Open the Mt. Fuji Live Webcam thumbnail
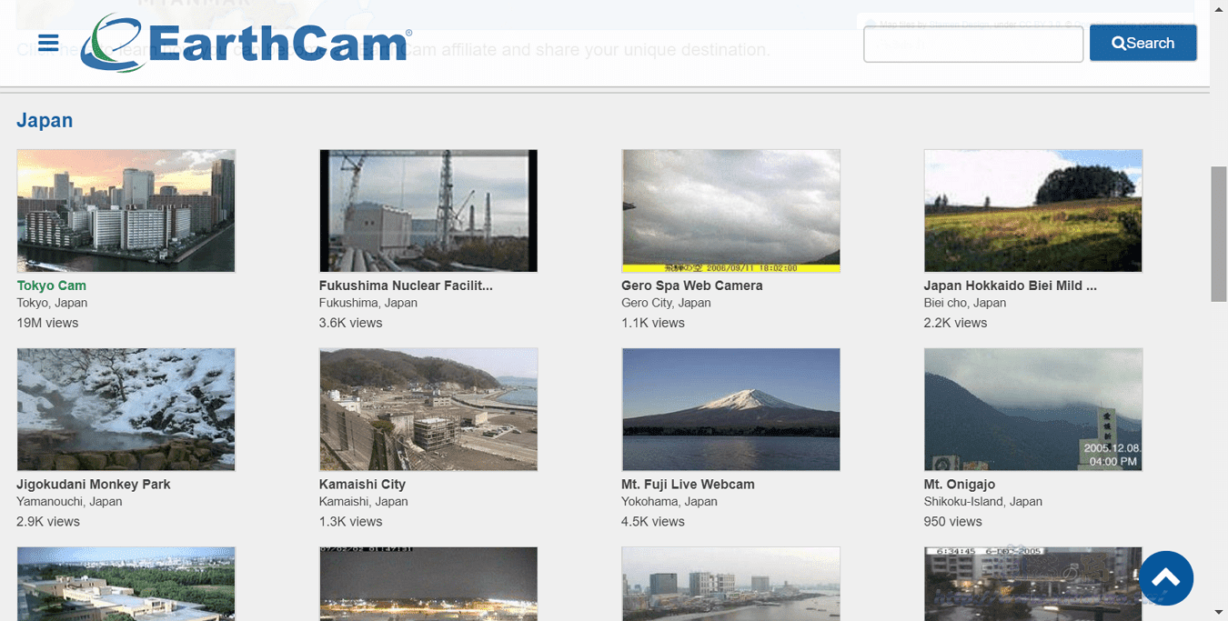The height and width of the screenshot is (621, 1228). pyautogui.click(x=730, y=409)
